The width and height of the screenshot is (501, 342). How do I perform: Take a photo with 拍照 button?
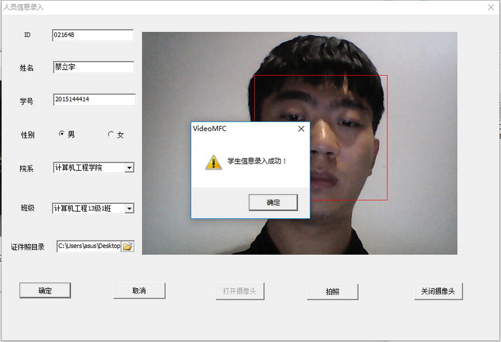(x=332, y=292)
